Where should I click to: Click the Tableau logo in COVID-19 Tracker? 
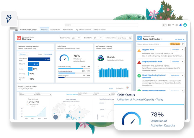click(x=128, y=88)
